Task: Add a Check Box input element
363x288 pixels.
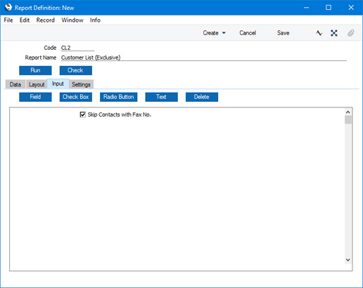Action: (x=76, y=97)
